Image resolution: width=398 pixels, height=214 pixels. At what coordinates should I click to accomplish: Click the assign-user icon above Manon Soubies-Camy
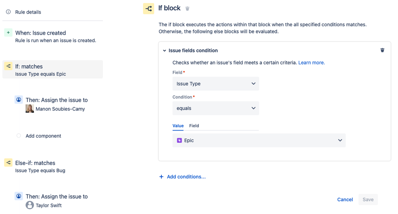tap(19, 99)
